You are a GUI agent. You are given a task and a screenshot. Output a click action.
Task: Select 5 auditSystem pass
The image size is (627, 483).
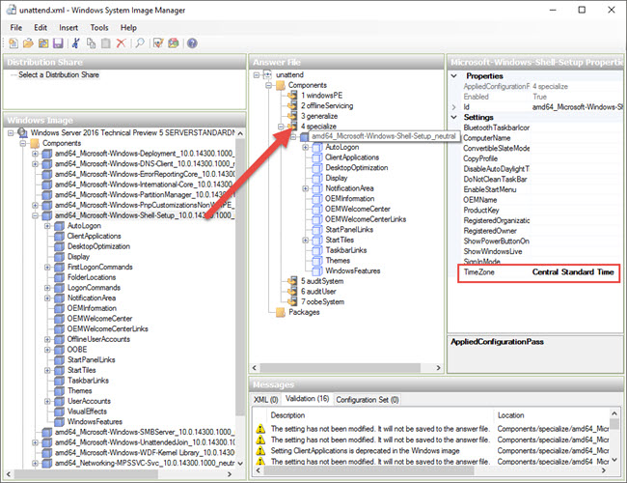click(x=322, y=281)
